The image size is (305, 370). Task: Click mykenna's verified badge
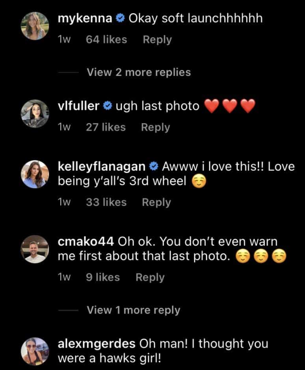point(120,19)
